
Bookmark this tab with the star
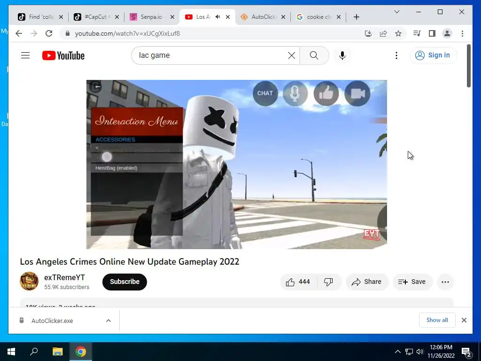(x=398, y=33)
